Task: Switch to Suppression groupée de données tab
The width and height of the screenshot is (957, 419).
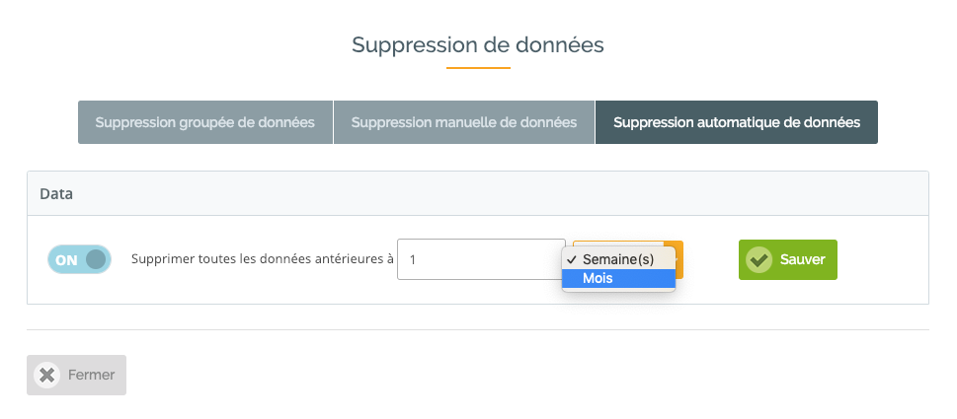Action: pyautogui.click(x=205, y=122)
